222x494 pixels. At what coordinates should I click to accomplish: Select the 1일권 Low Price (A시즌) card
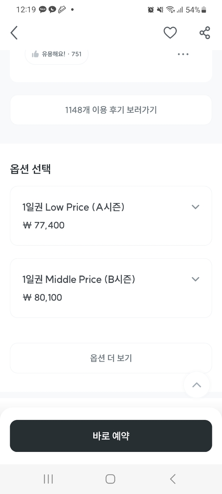tap(111, 216)
